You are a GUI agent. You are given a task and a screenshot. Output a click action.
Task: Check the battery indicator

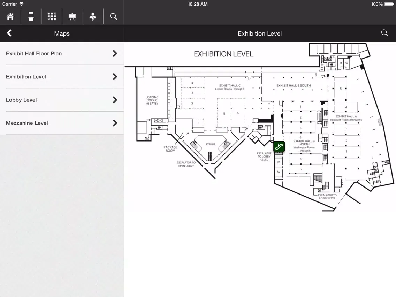[389, 4]
